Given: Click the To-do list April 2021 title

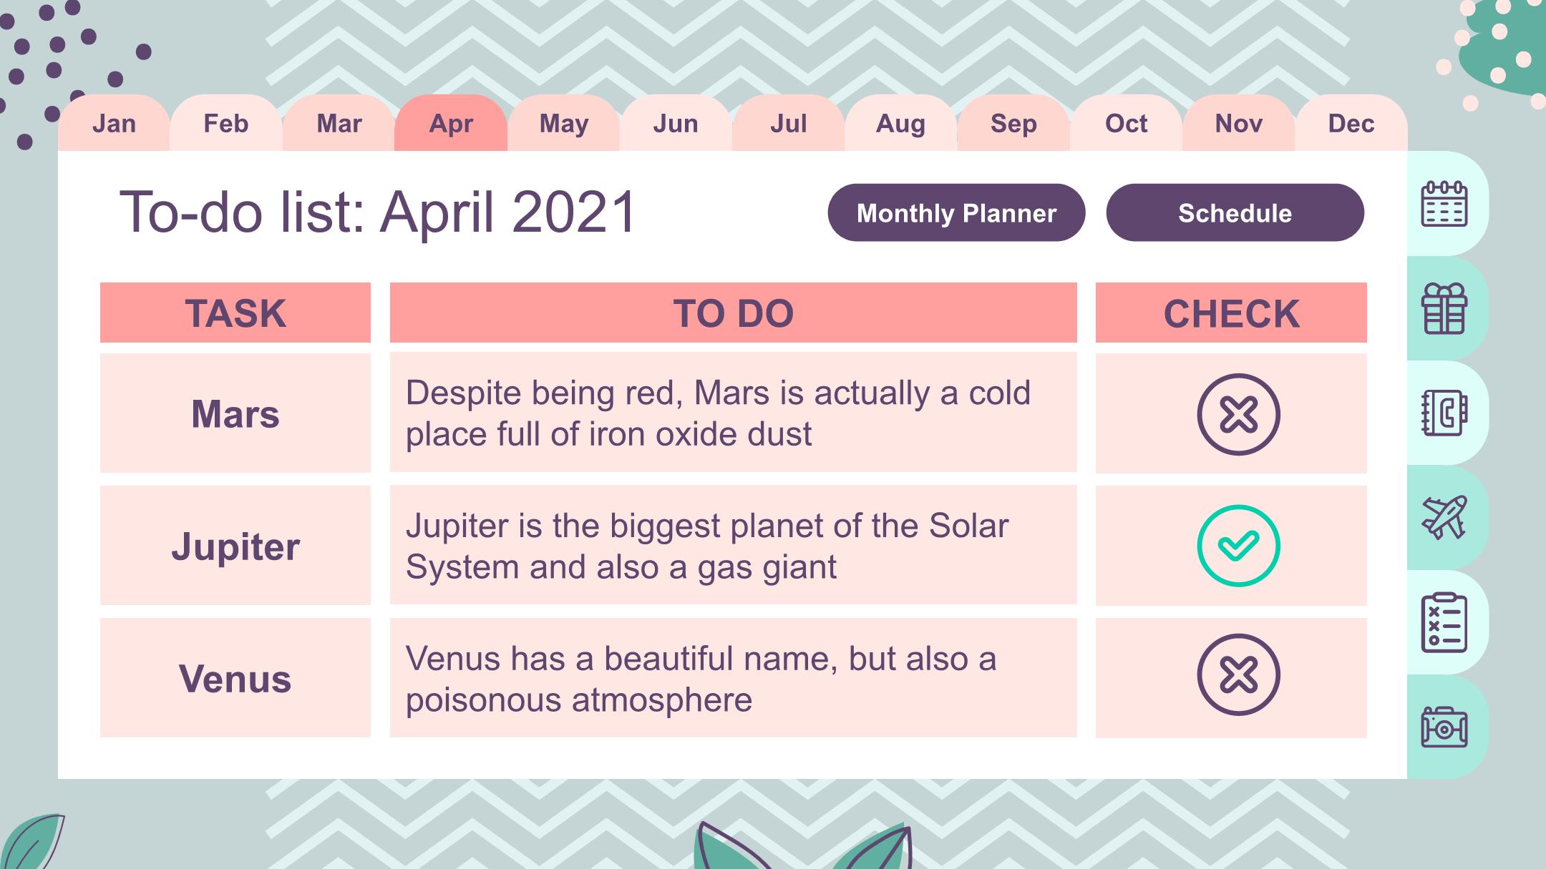Looking at the screenshot, I should pos(378,212).
